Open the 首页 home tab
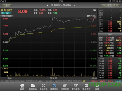The height and width of the screenshot is (91, 122). (x=22, y=87)
